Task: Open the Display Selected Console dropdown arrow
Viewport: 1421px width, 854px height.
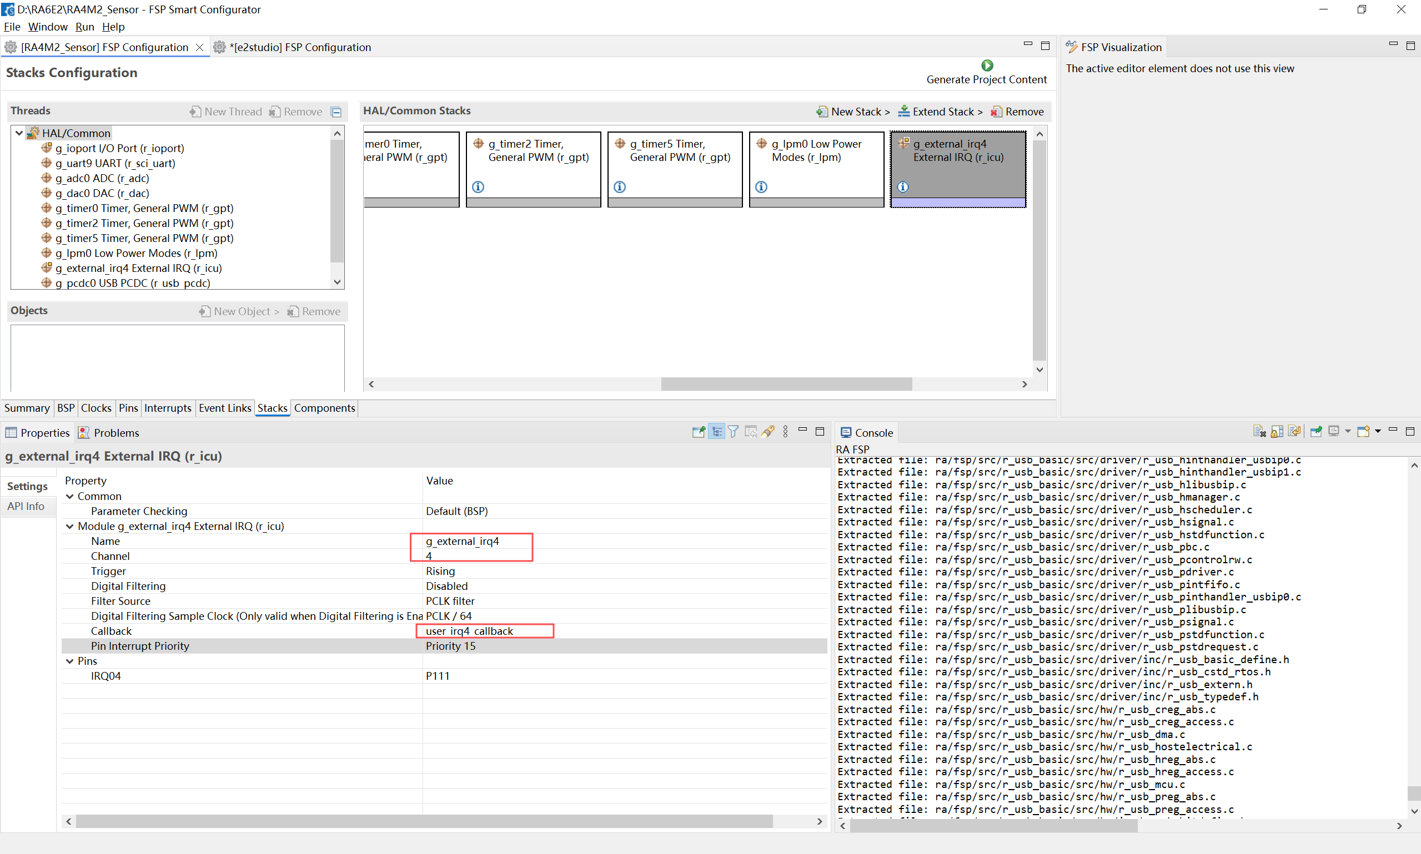Action: click(x=1347, y=432)
